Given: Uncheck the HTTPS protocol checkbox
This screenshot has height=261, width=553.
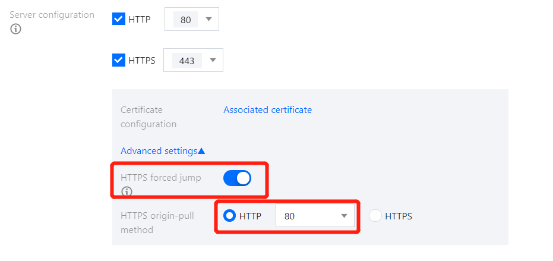Looking at the screenshot, I should coord(119,60).
